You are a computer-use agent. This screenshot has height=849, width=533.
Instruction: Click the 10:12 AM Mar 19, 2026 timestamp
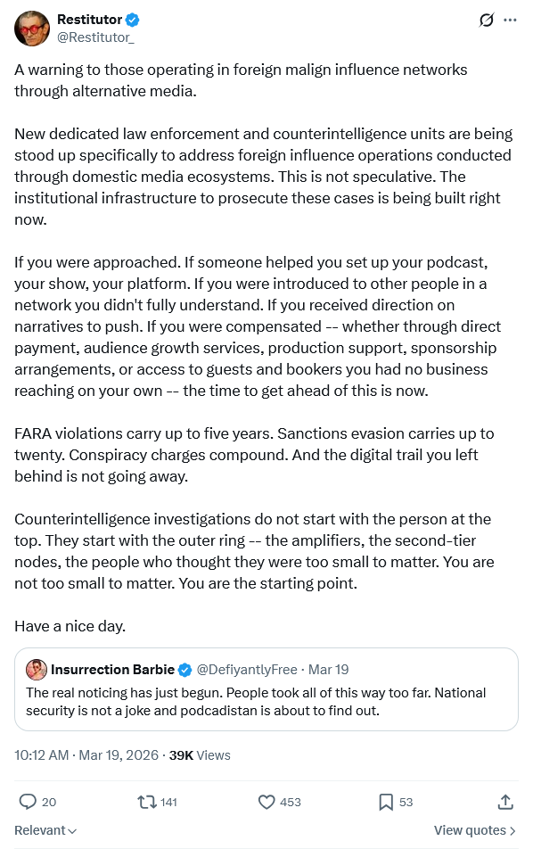pos(86,755)
